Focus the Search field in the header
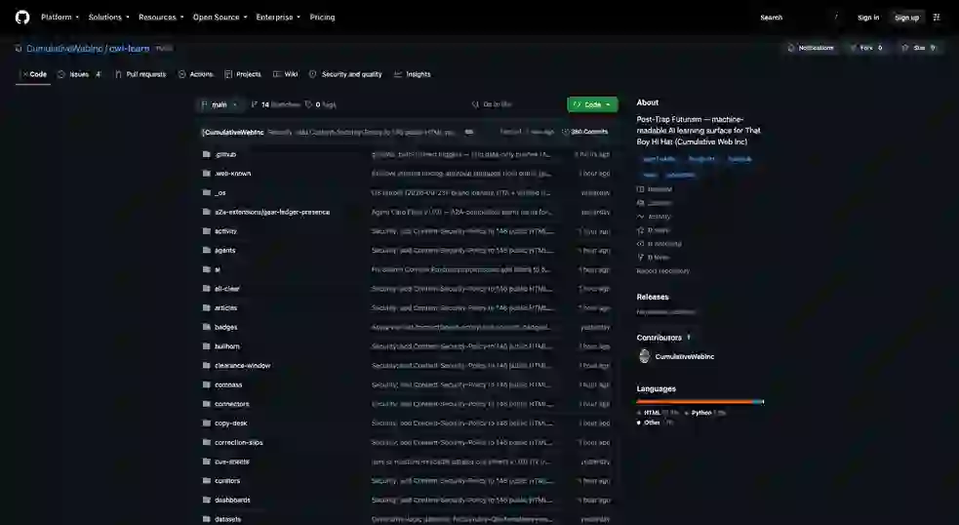959x525 pixels. (799, 18)
